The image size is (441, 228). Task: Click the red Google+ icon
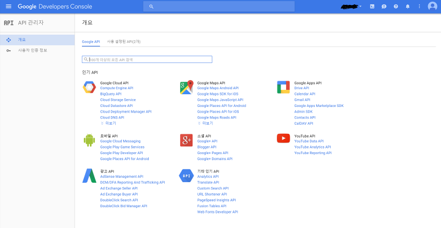pyautogui.click(x=186, y=140)
